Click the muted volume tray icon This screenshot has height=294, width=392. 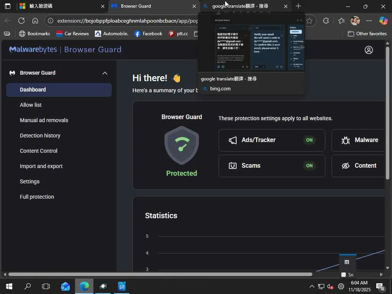[x=330, y=287]
